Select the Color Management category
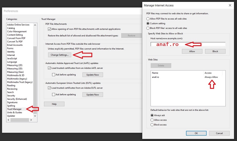 [17, 32]
